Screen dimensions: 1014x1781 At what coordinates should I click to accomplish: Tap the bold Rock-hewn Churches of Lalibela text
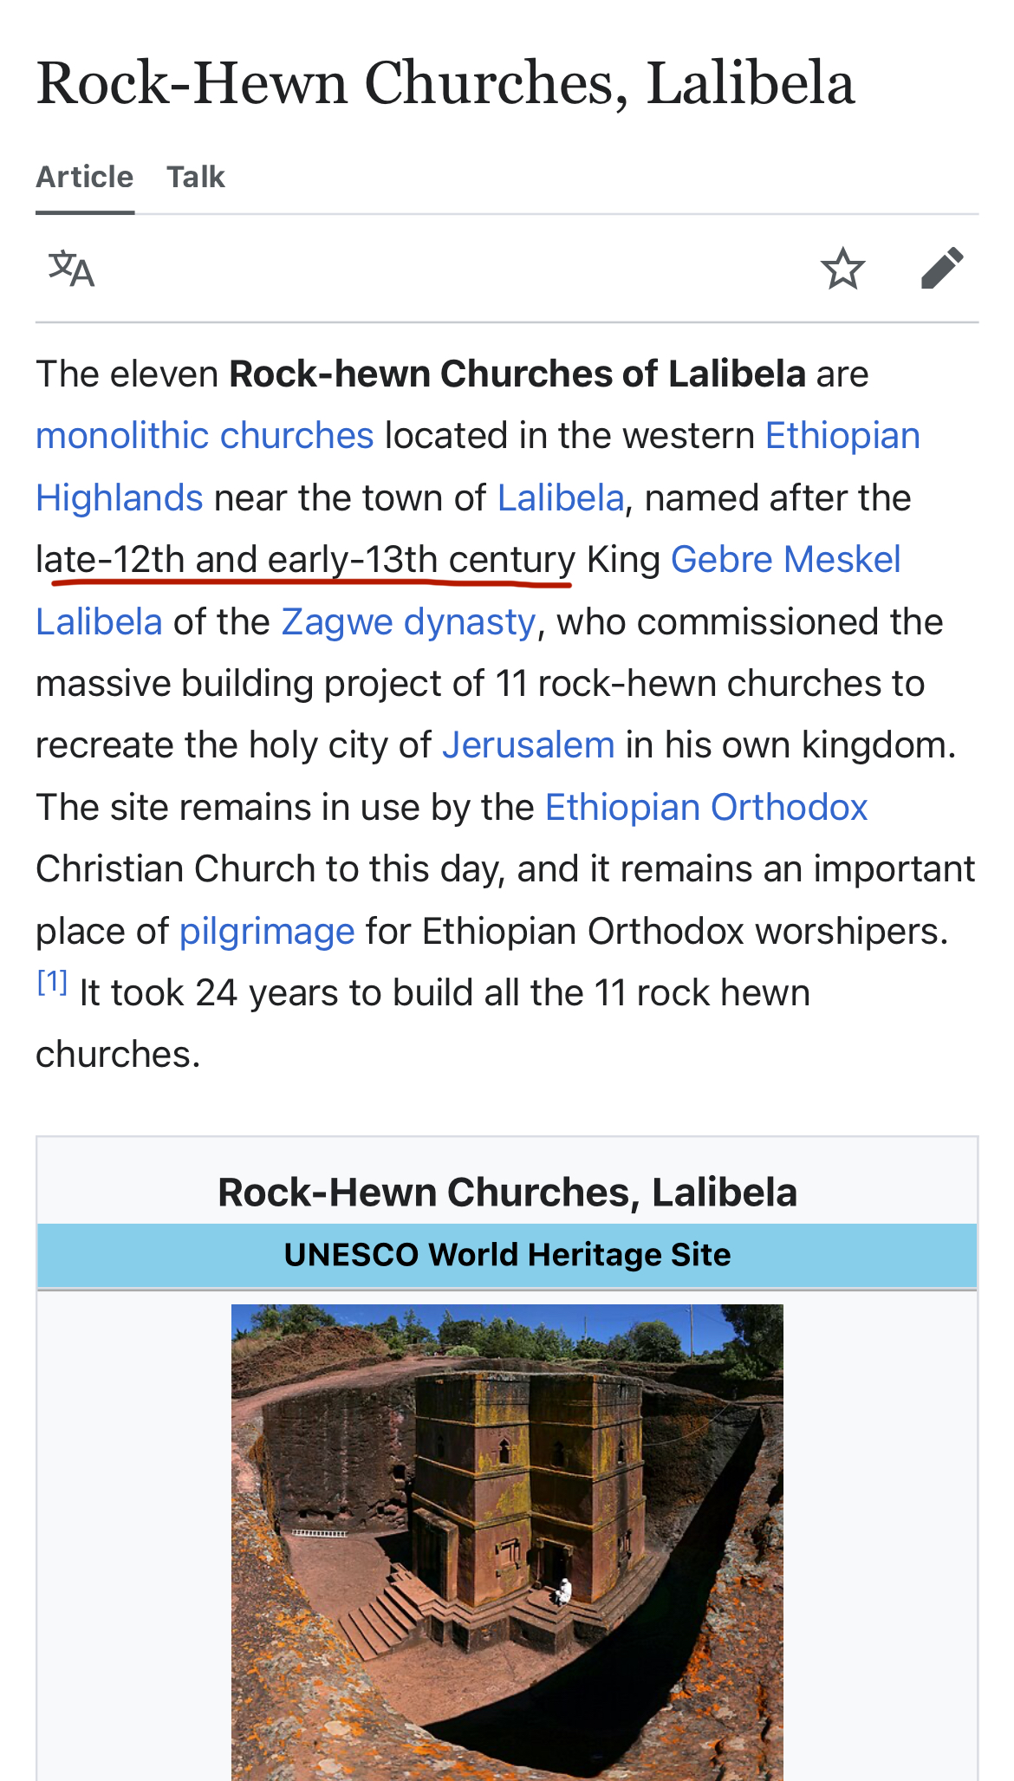point(517,374)
